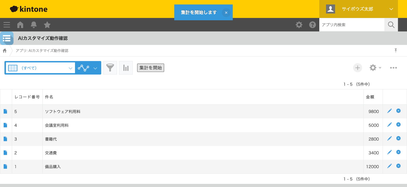Open record 5 detail page icon
This screenshot has height=187, width=407.
point(5,111)
